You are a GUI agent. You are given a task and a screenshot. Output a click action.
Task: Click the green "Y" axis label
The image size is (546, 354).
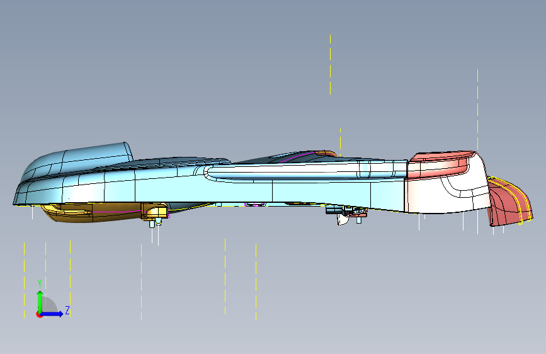coord(40,283)
